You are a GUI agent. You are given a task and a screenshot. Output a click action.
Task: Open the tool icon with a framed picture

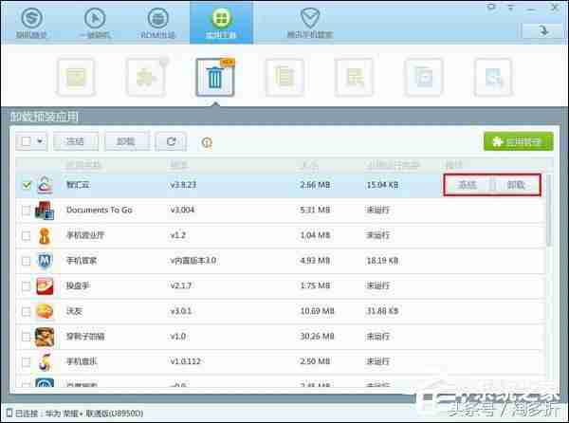tap(424, 77)
